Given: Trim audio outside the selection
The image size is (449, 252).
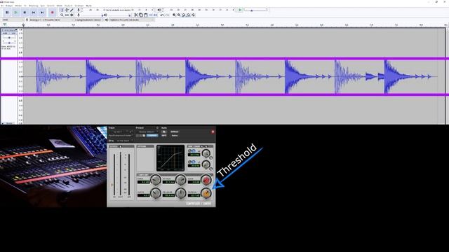Looking at the screenshot, I should (x=151, y=15).
